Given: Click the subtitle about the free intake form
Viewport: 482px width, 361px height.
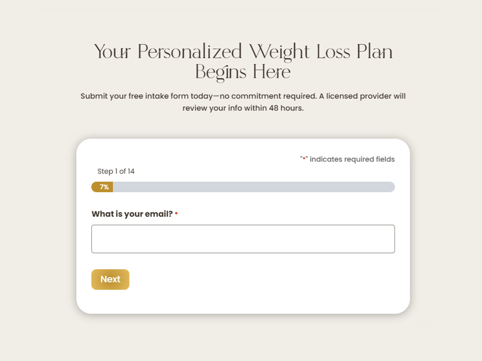Looking at the screenshot, I should coord(243,96).
